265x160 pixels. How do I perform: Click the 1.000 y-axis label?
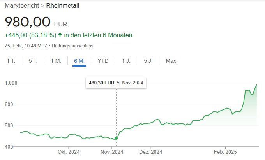tap(11, 83)
